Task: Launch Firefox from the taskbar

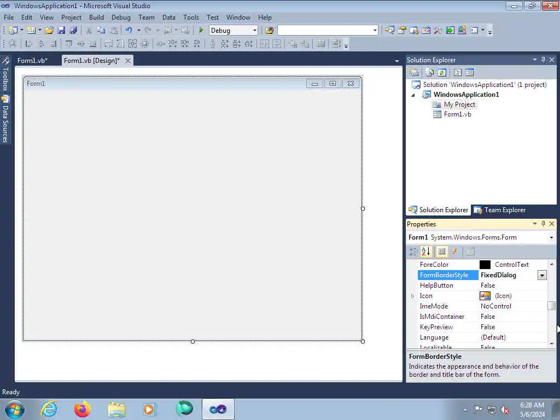Action: coord(83,409)
